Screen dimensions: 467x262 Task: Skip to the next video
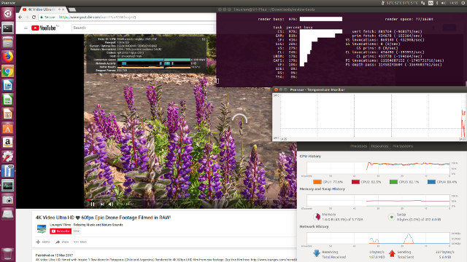point(102,204)
